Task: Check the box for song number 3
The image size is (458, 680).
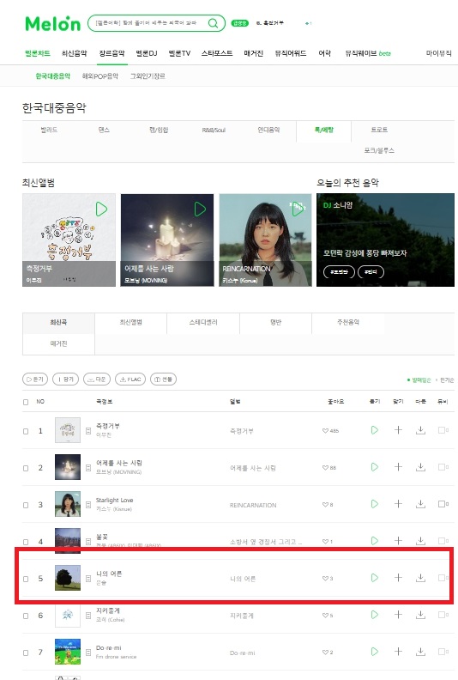Action: click(26, 505)
